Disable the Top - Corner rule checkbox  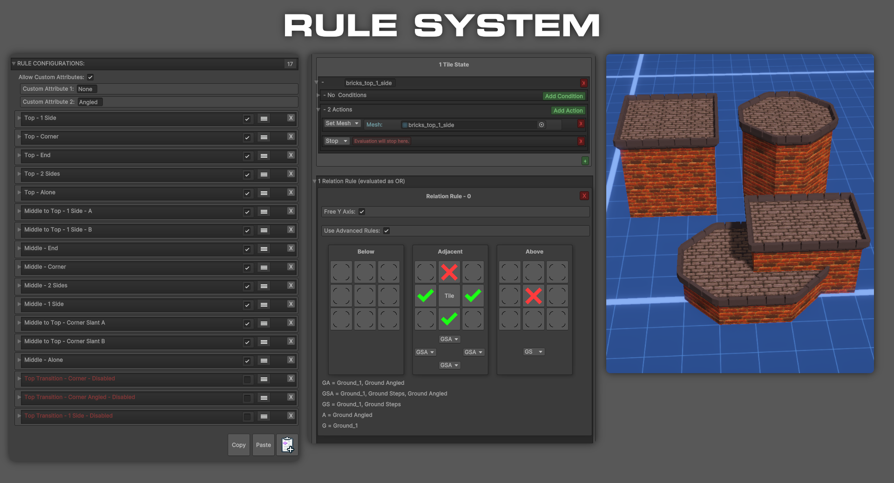(x=247, y=137)
